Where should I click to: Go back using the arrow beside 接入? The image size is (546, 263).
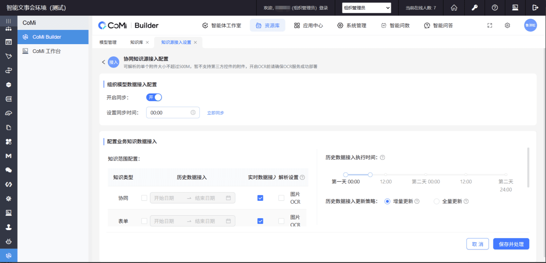tap(103, 62)
